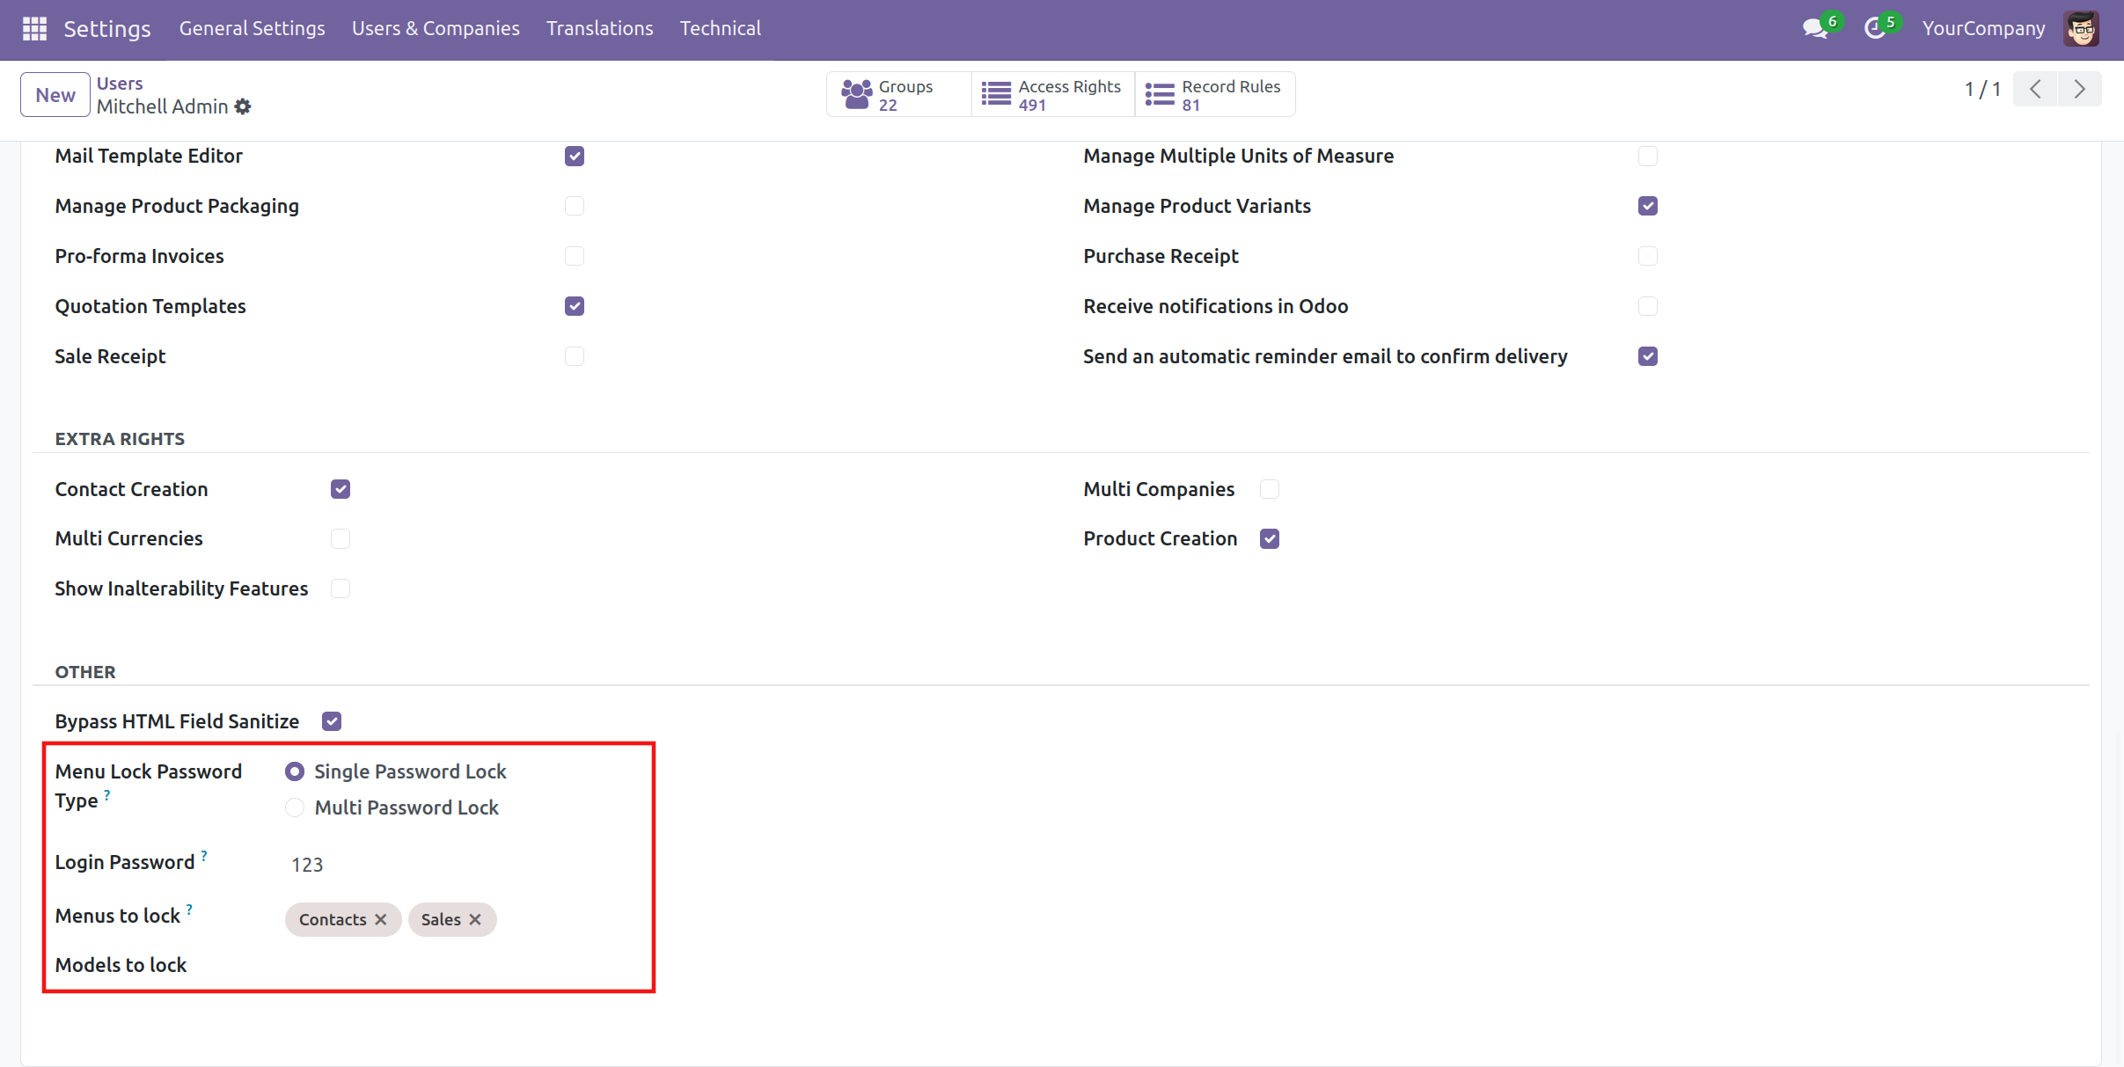
Task: Open the apps grid menu icon
Action: click(34, 28)
